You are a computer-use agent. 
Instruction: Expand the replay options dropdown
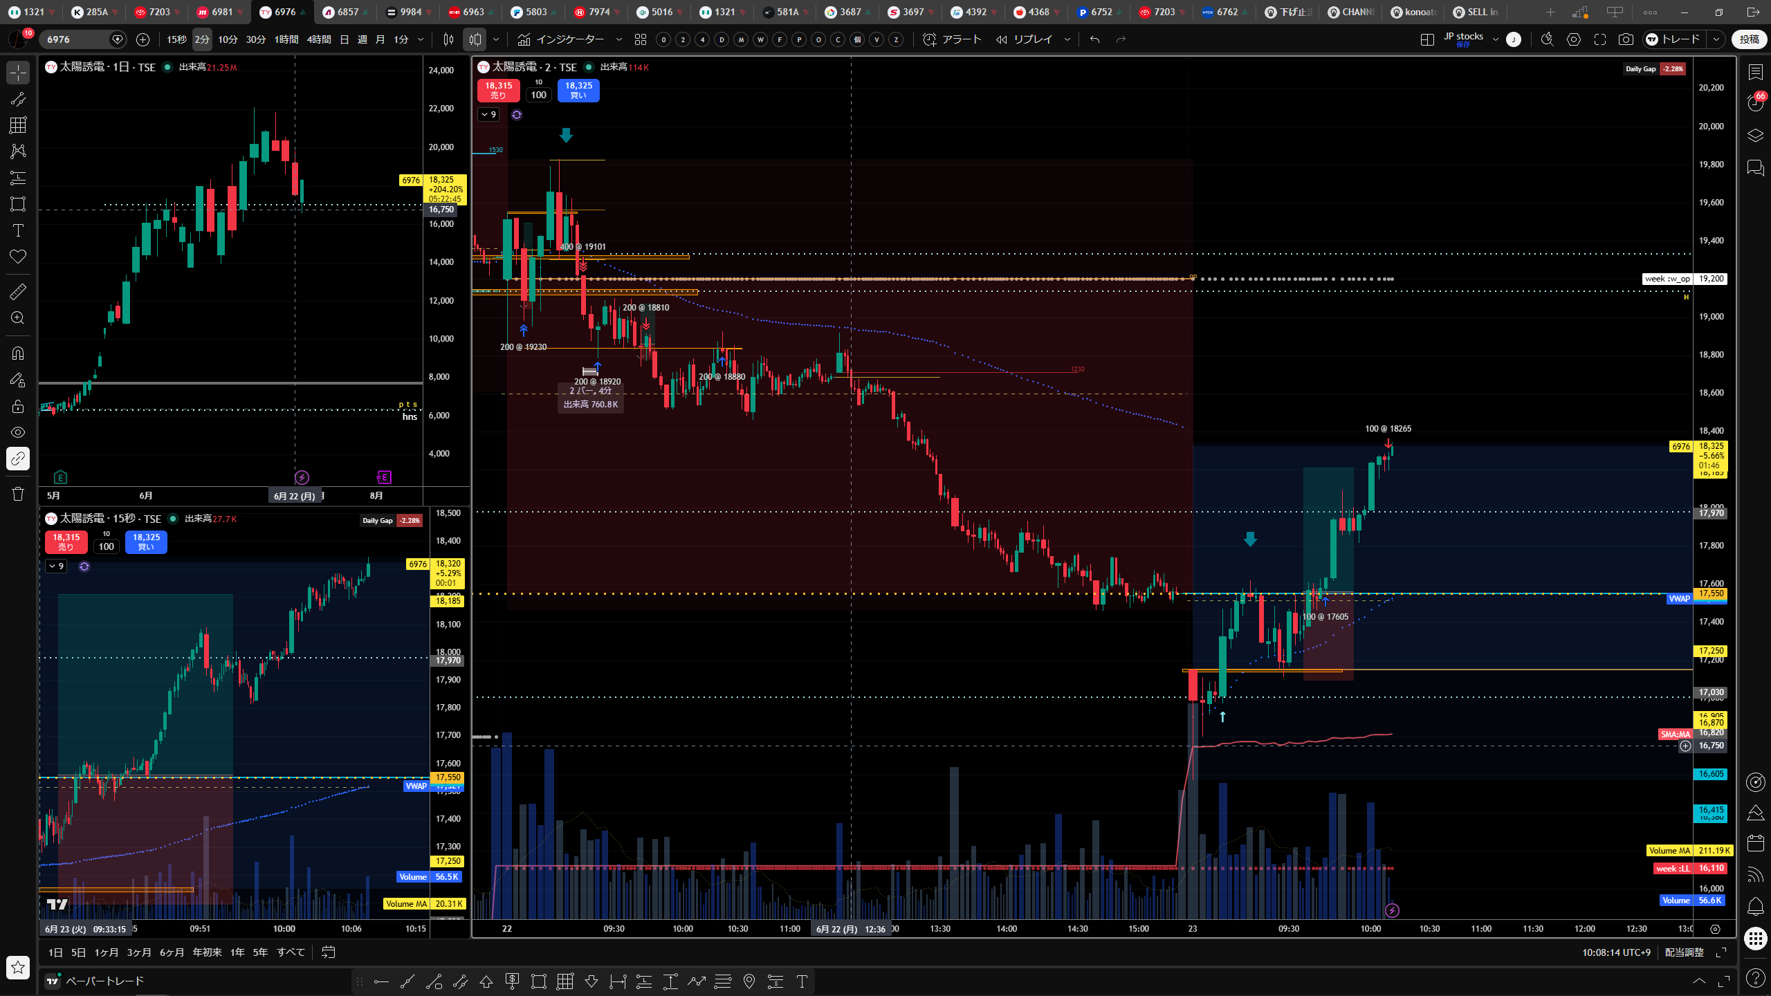click(1067, 39)
